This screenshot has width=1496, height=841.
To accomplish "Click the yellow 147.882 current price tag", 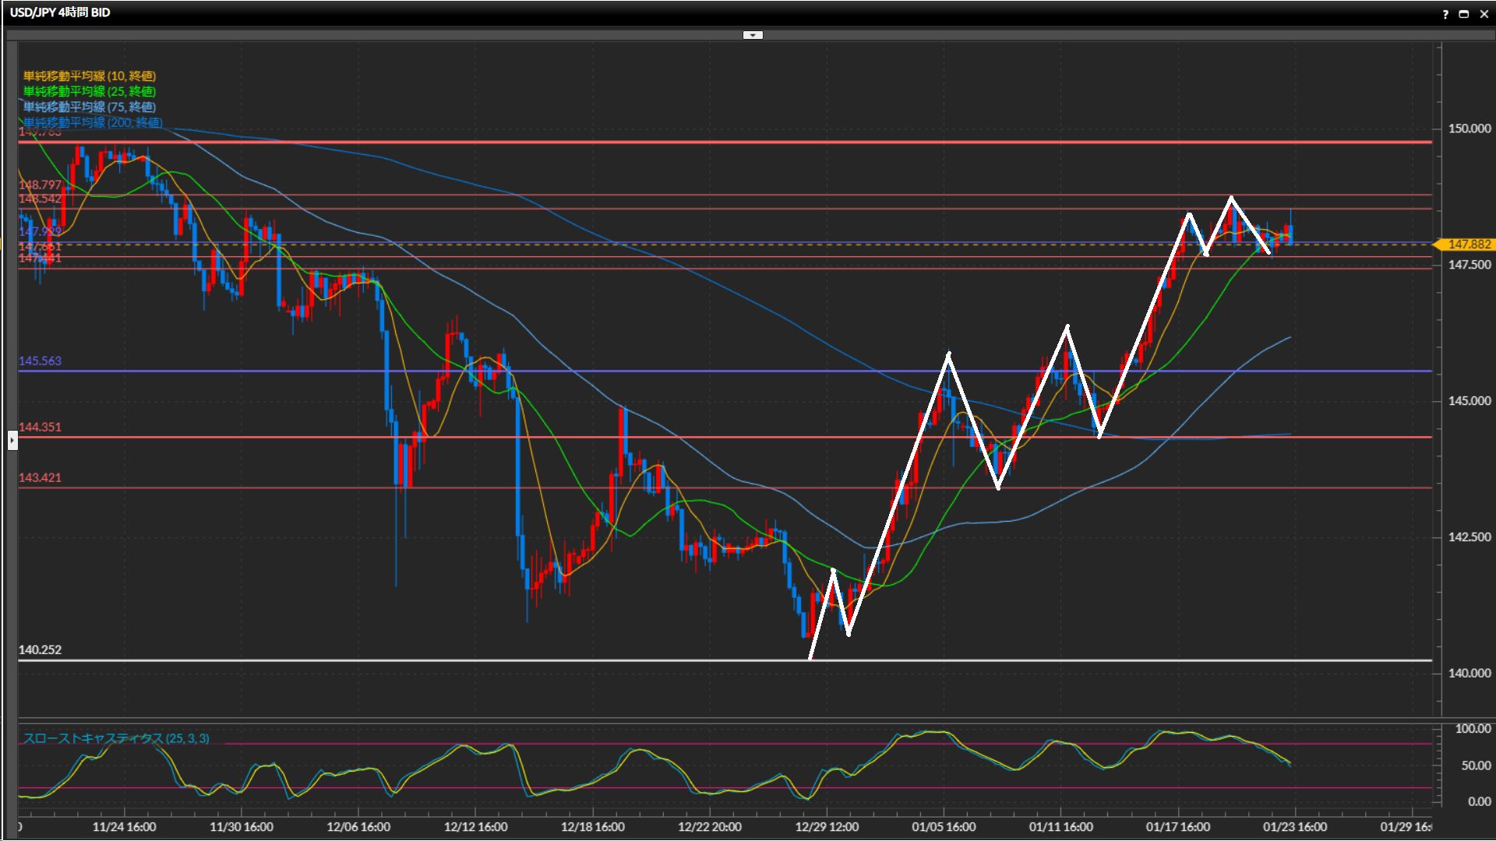I will pos(1468,245).
